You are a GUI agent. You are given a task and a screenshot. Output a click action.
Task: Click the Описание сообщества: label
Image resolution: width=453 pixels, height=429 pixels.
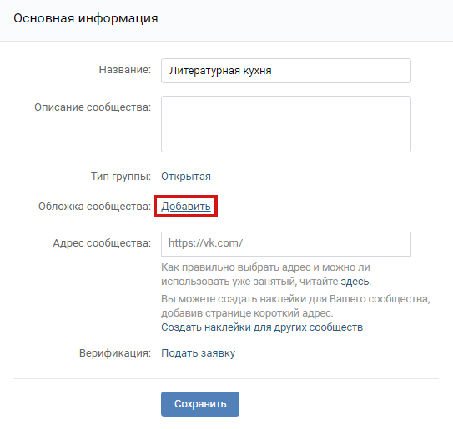click(93, 107)
